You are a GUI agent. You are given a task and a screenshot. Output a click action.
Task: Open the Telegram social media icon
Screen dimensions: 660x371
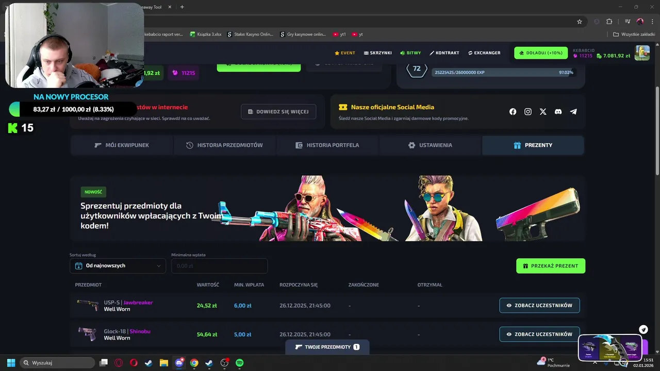tap(573, 111)
